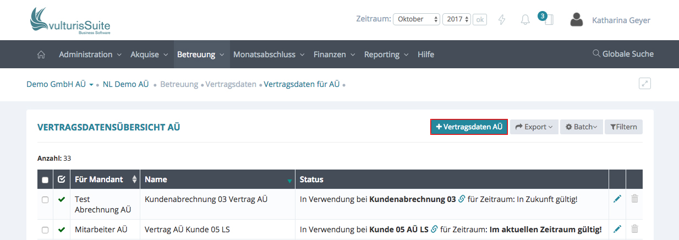Click the lightning bolt quick-action icon

click(x=501, y=20)
